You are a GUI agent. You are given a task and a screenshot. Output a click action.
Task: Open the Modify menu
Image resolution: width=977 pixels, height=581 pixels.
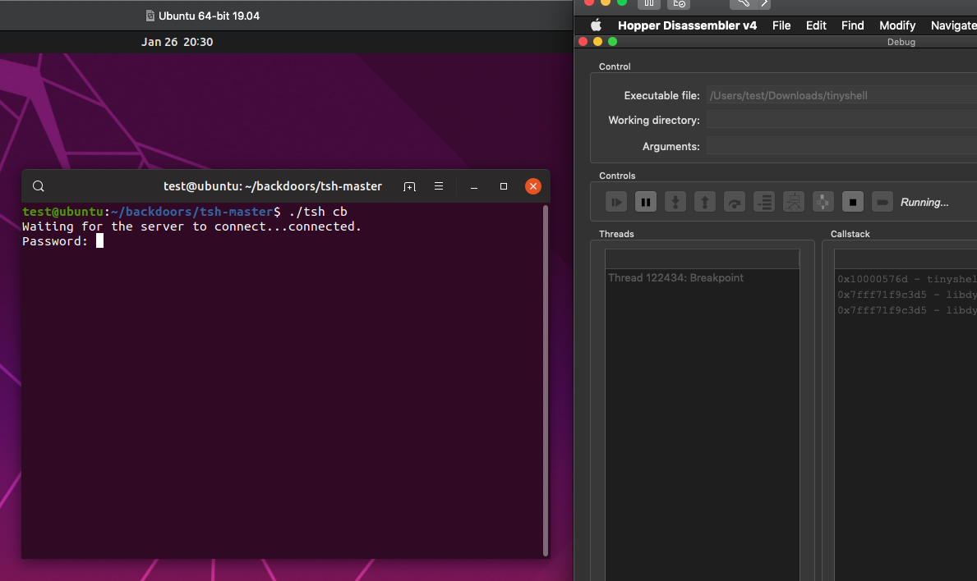click(x=897, y=25)
